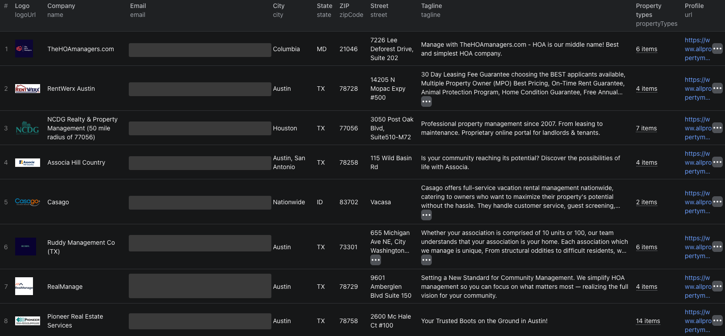
Task: Click the Company name column header
Action: point(61,10)
